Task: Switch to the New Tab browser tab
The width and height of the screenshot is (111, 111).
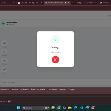Action: click(104, 3)
